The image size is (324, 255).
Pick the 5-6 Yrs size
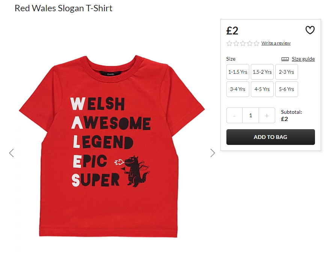click(x=286, y=89)
